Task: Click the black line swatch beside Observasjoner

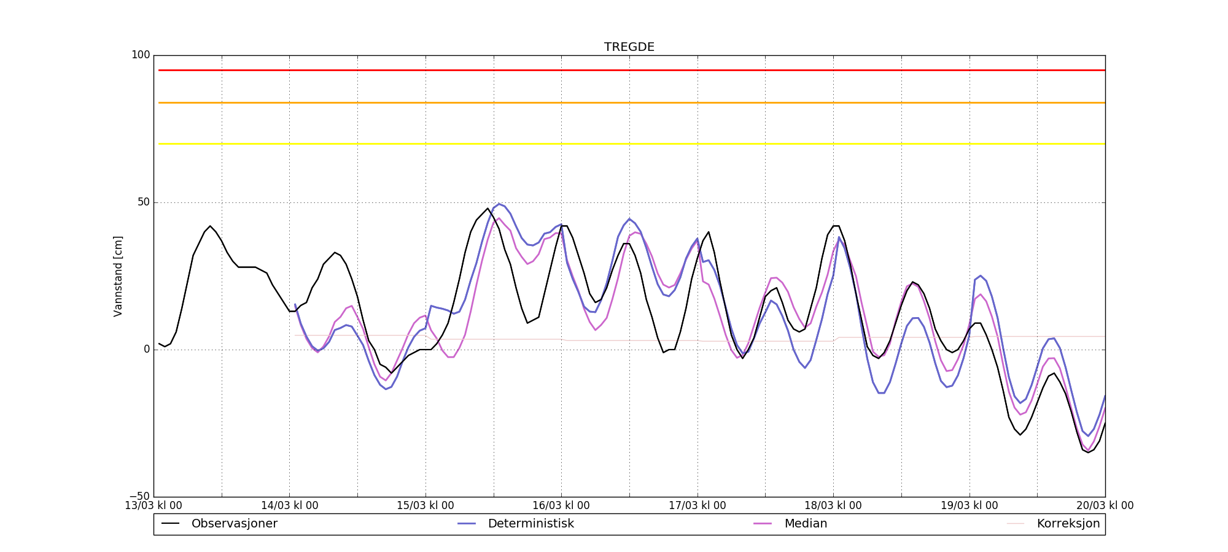Action: point(171,524)
